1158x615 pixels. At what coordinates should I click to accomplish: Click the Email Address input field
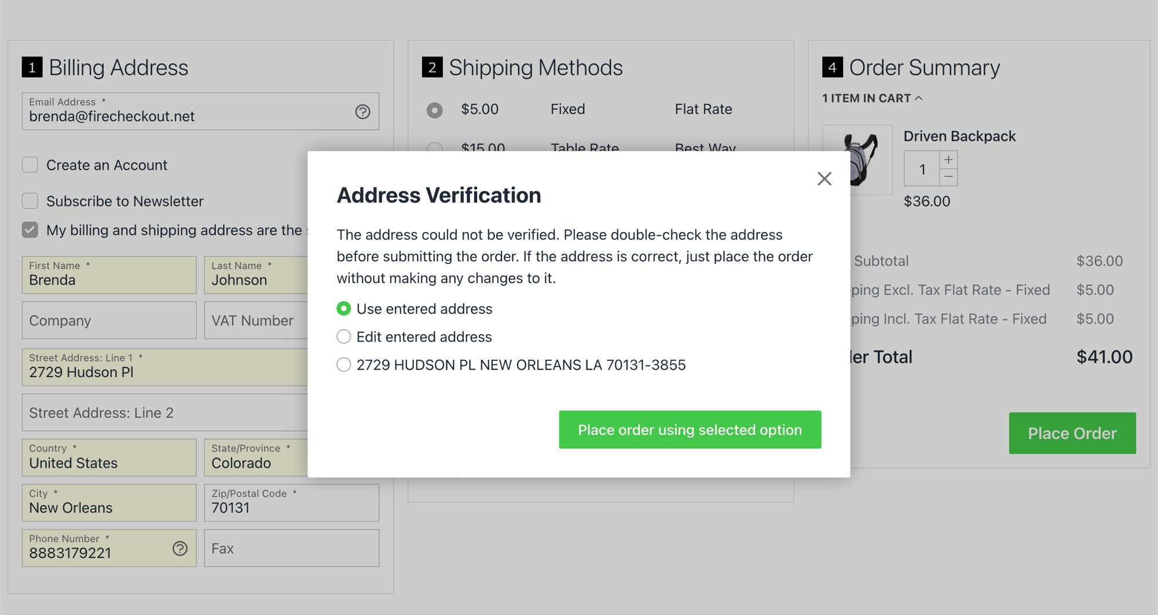(x=200, y=111)
